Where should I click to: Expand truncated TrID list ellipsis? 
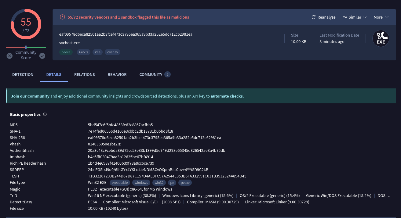pos(388,196)
